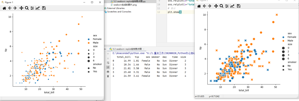Click orange Male legend marker in Figure 2
The height and width of the screenshot is (101, 299).
pos(283,41)
